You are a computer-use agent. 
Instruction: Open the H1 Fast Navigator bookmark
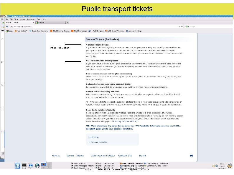pos(96,31)
